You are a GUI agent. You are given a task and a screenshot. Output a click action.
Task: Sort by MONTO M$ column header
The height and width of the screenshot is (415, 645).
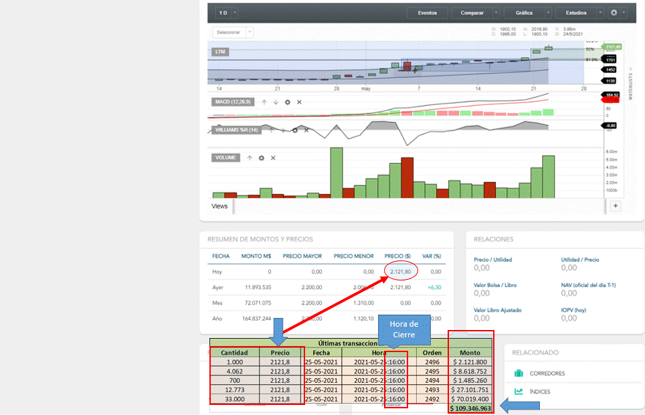coord(256,256)
